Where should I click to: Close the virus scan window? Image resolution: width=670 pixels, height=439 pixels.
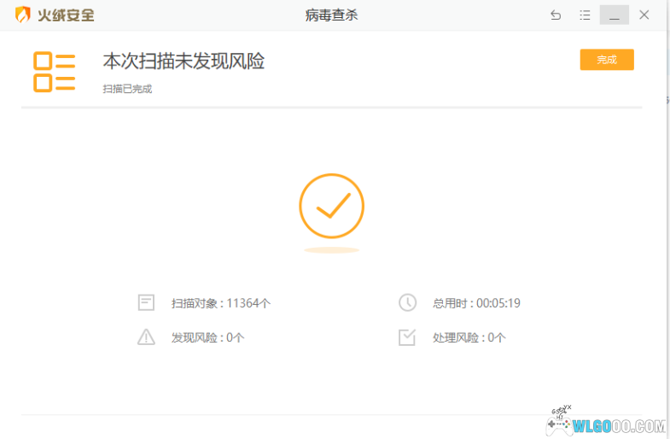644,15
